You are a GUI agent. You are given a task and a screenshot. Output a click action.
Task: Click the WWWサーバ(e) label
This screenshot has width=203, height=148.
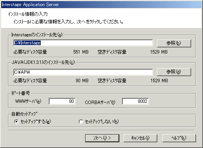click(x=28, y=101)
